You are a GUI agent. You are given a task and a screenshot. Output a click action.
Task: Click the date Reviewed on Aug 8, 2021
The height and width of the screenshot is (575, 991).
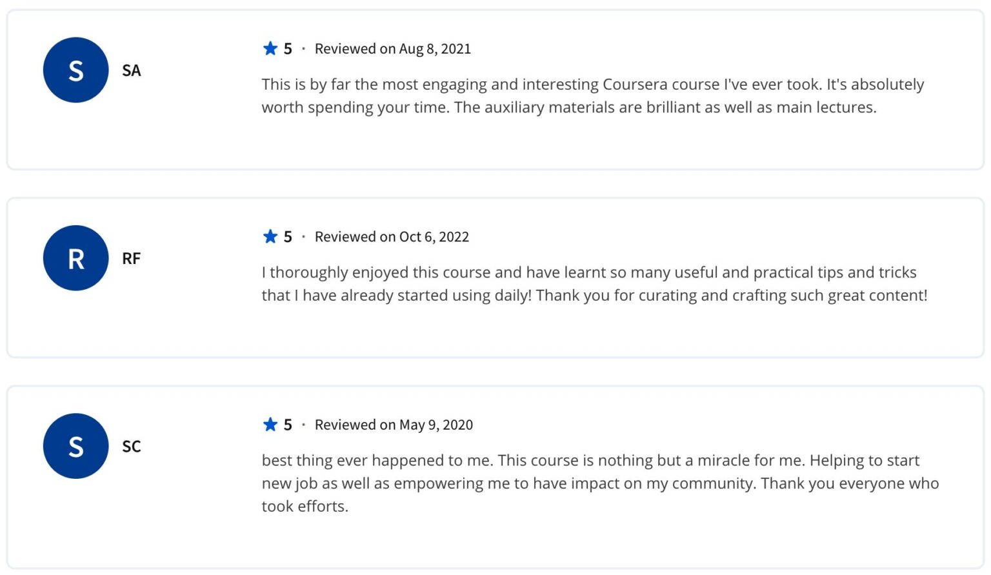click(393, 49)
